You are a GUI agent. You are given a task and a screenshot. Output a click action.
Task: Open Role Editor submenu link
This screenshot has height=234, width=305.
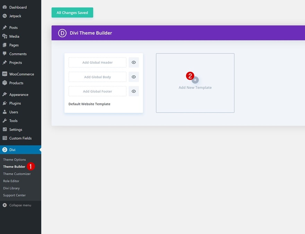coord(11,181)
